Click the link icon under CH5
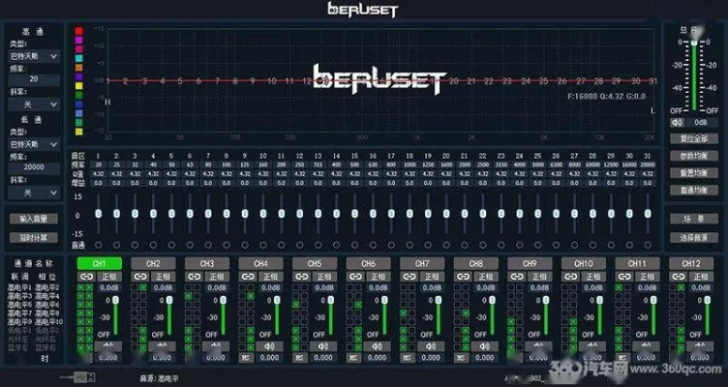The image size is (728, 387). pyautogui.click(x=301, y=277)
